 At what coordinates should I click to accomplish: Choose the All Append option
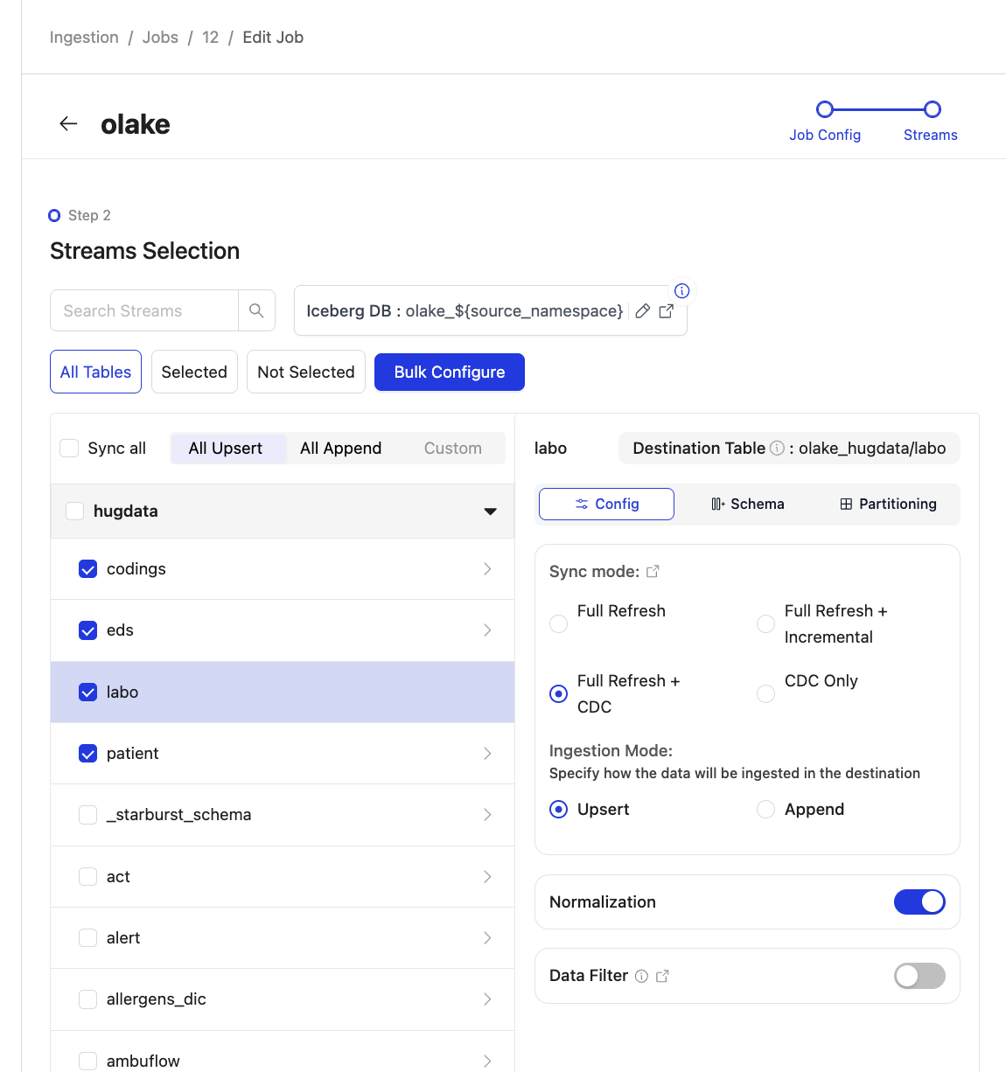[341, 449]
